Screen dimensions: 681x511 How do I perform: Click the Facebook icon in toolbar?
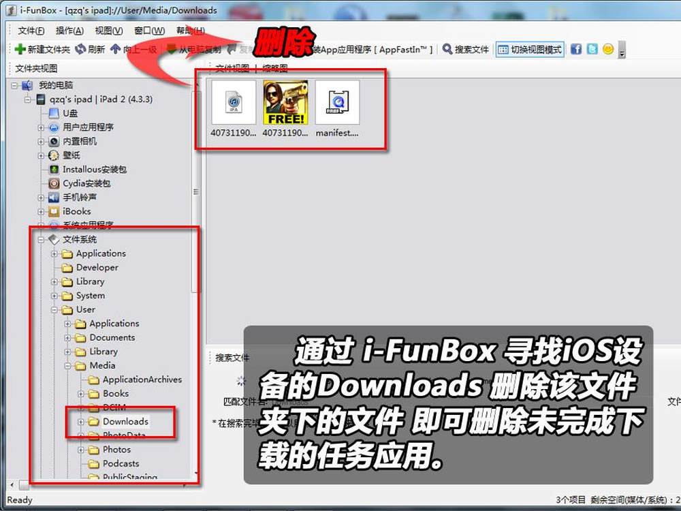[576, 49]
